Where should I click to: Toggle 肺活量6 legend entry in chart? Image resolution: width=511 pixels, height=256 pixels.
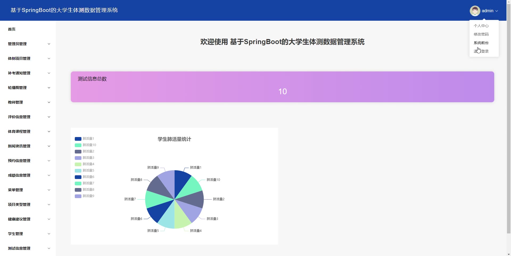[84, 177]
